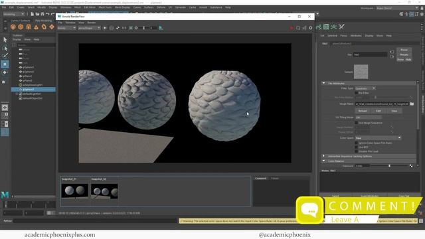Click the 1:1 zoom icon in RenderView toolbar
The width and height of the screenshot is (425, 239).
coord(124,28)
